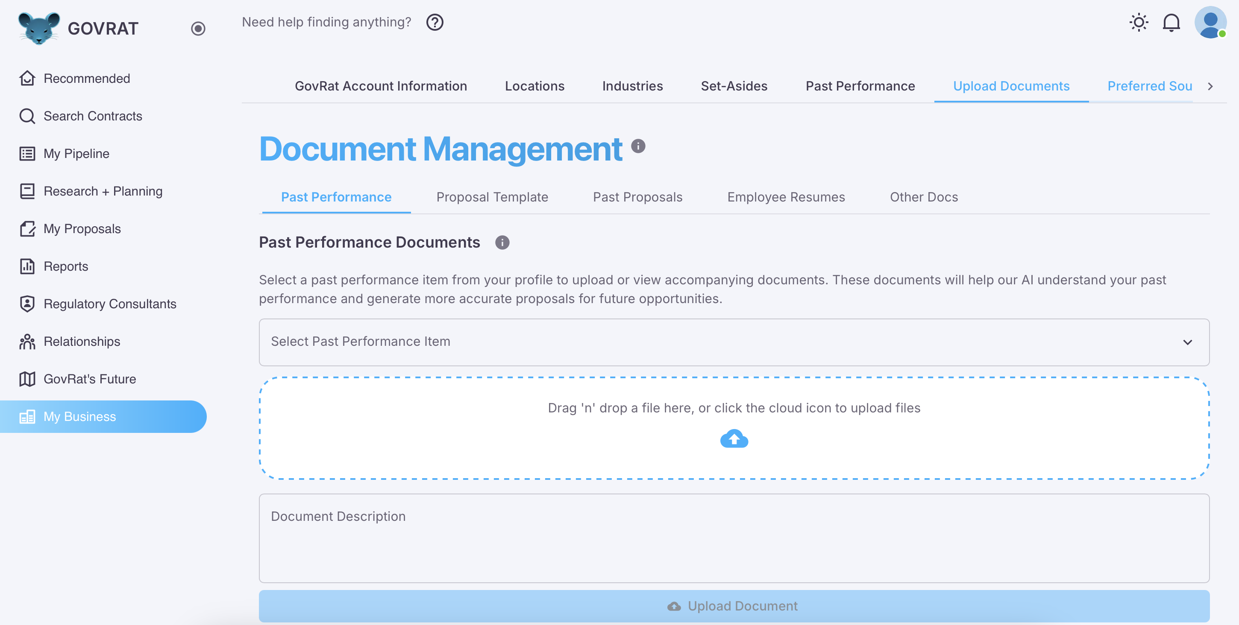Screen dimensions: 1239x625
Task: Open the Employee Resumes subtab
Action: 786,197
